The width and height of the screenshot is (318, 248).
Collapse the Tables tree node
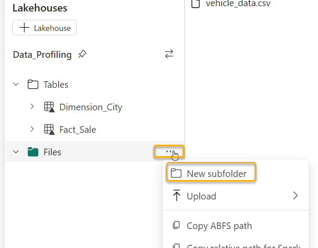(16, 85)
